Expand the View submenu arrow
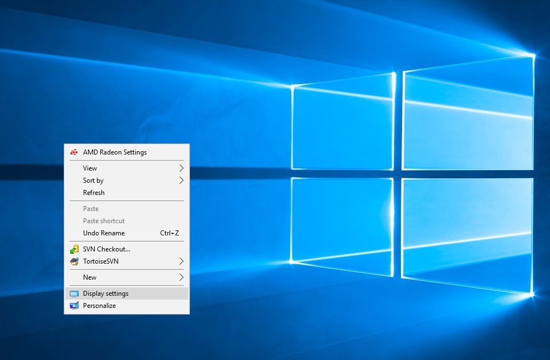550x360 pixels. (181, 168)
